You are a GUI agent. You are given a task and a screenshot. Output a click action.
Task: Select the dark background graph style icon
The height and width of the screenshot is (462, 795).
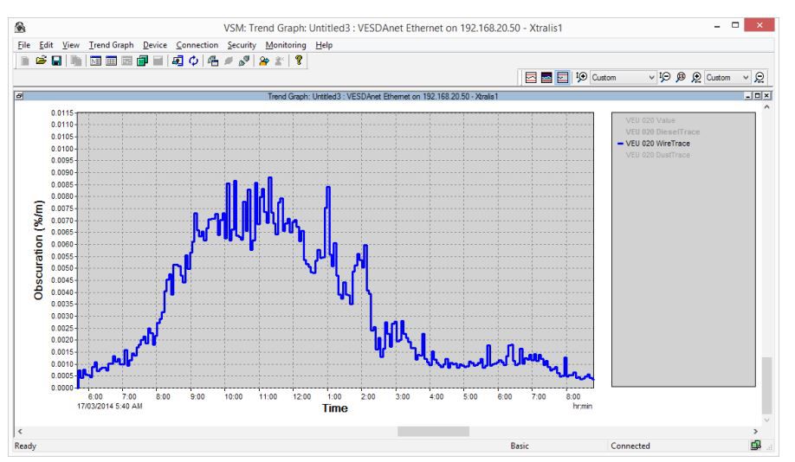(x=546, y=78)
